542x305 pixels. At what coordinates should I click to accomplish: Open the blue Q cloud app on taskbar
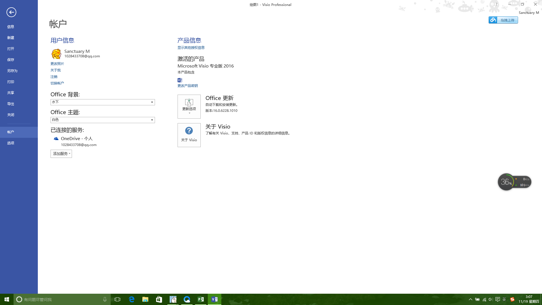click(x=187, y=299)
